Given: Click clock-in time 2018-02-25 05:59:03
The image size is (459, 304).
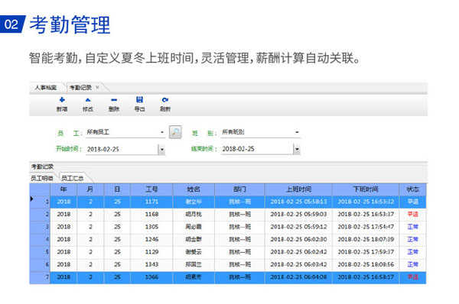Looking at the screenshot, I should pyautogui.click(x=298, y=215).
